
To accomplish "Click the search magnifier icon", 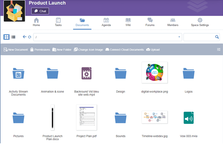I will (x=217, y=37).
